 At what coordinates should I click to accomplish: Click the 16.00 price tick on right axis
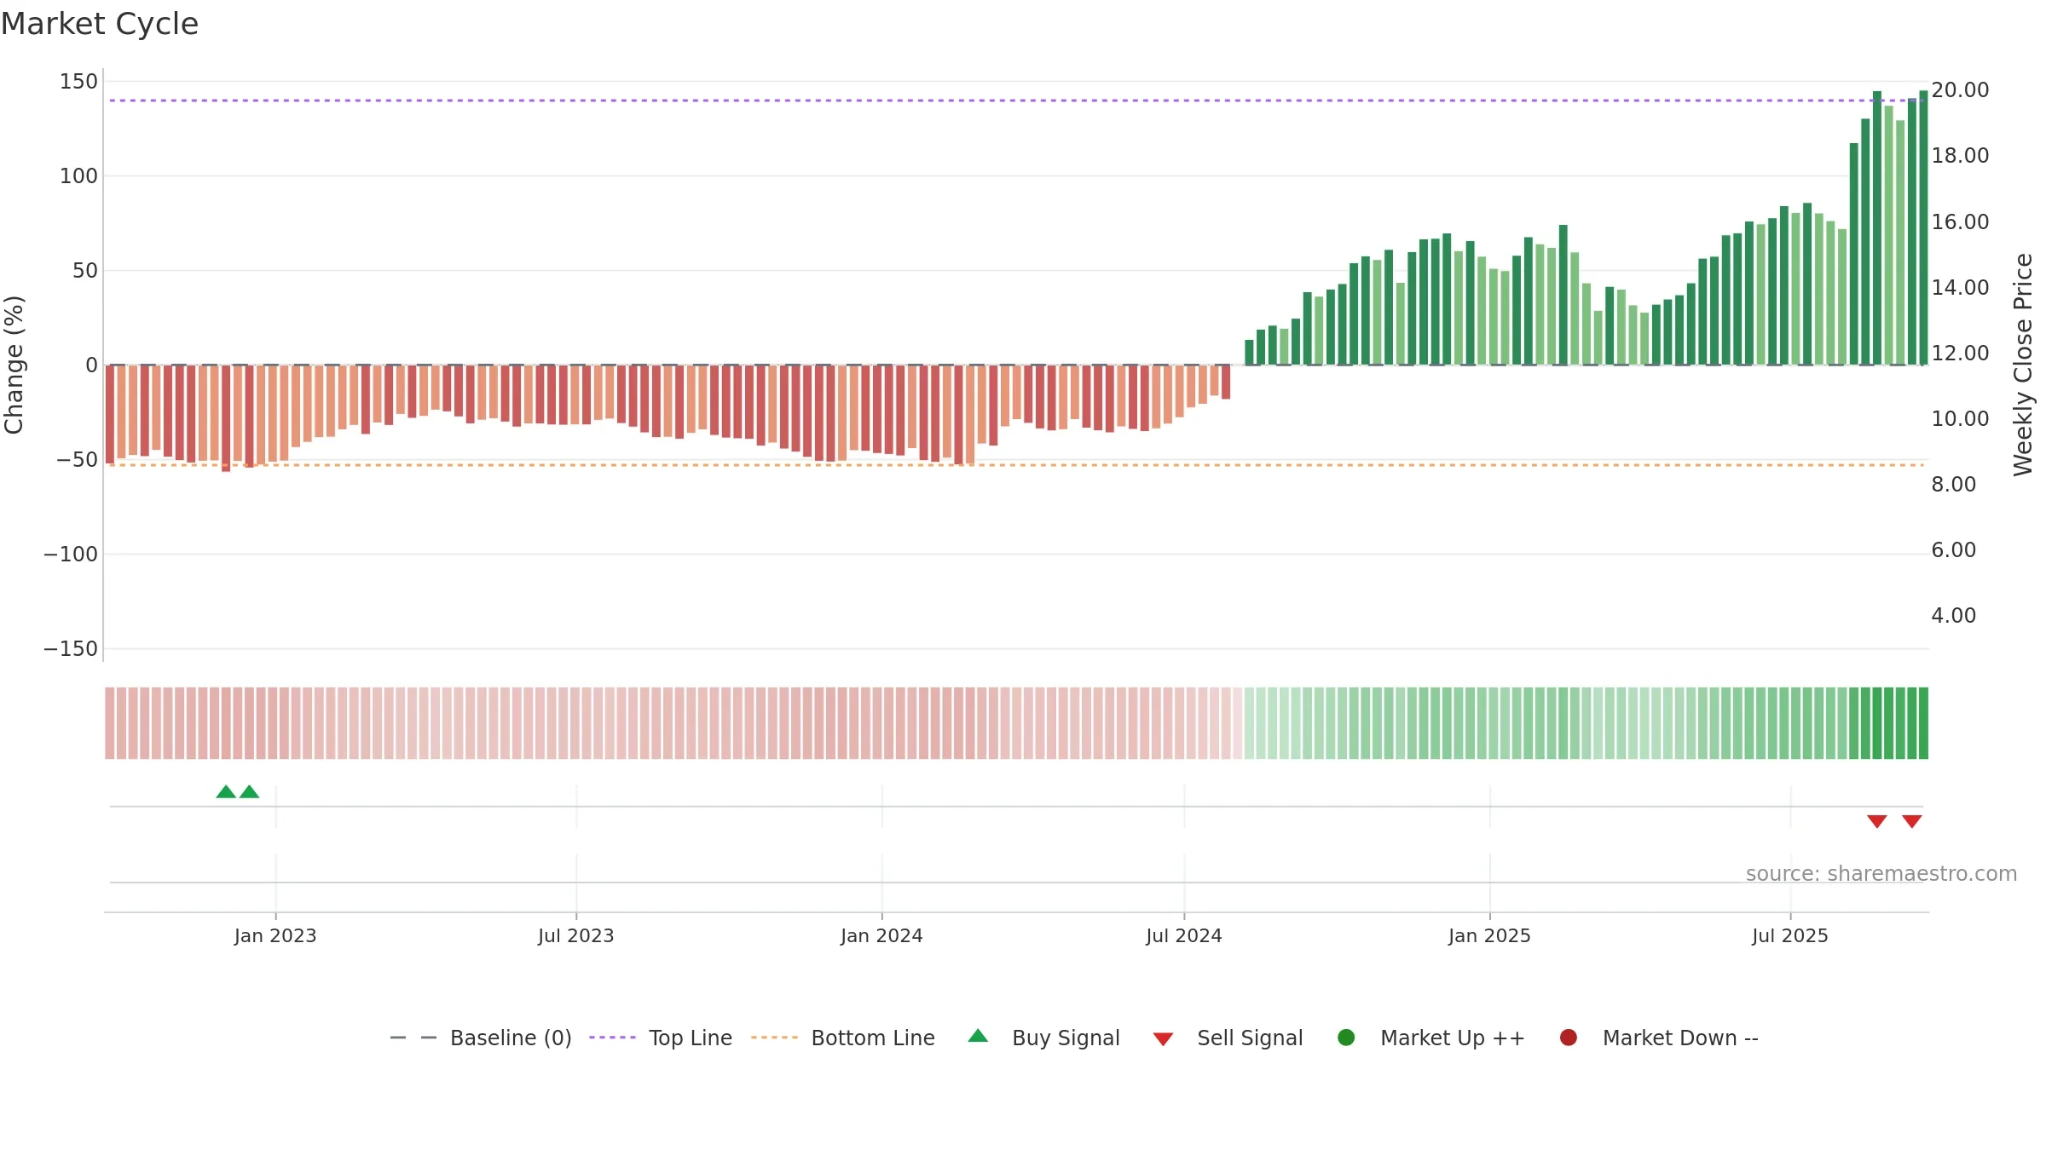coord(1960,222)
